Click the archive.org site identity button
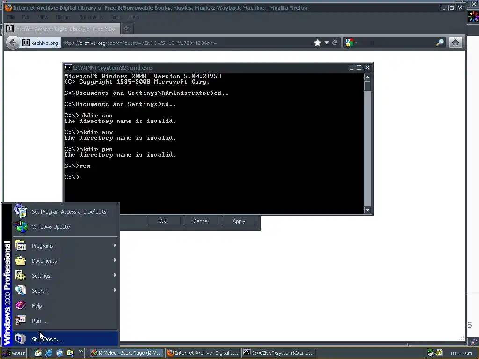 41,43
